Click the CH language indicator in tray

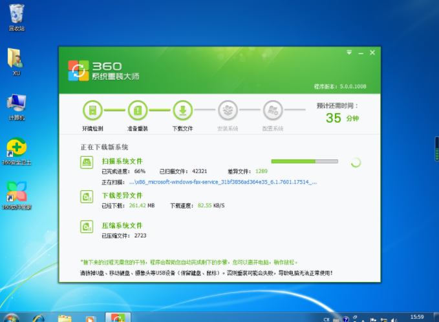pos(327,319)
